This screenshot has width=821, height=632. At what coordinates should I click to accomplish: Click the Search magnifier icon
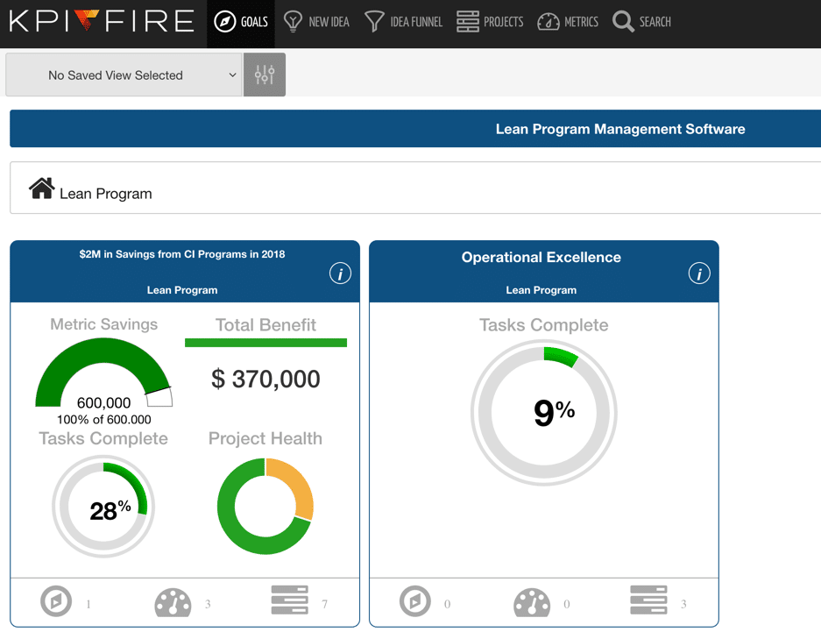click(x=623, y=21)
